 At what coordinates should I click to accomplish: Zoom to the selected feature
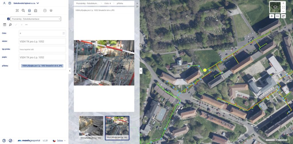point(10,25)
